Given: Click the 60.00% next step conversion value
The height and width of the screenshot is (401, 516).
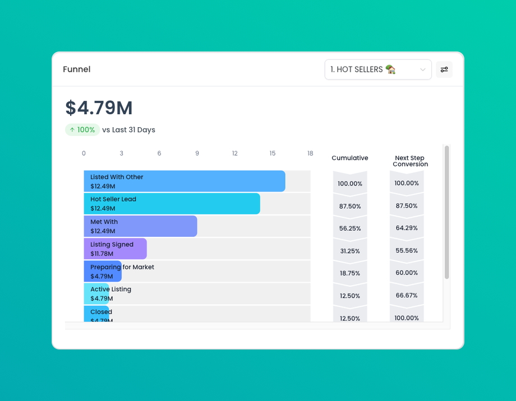Looking at the screenshot, I should [407, 273].
